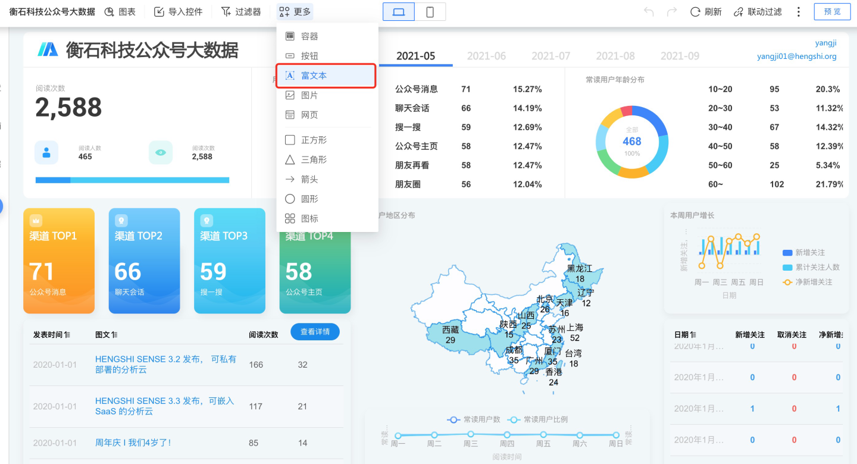Choose 容器 in the more menu
The width and height of the screenshot is (857, 464).
tap(309, 36)
